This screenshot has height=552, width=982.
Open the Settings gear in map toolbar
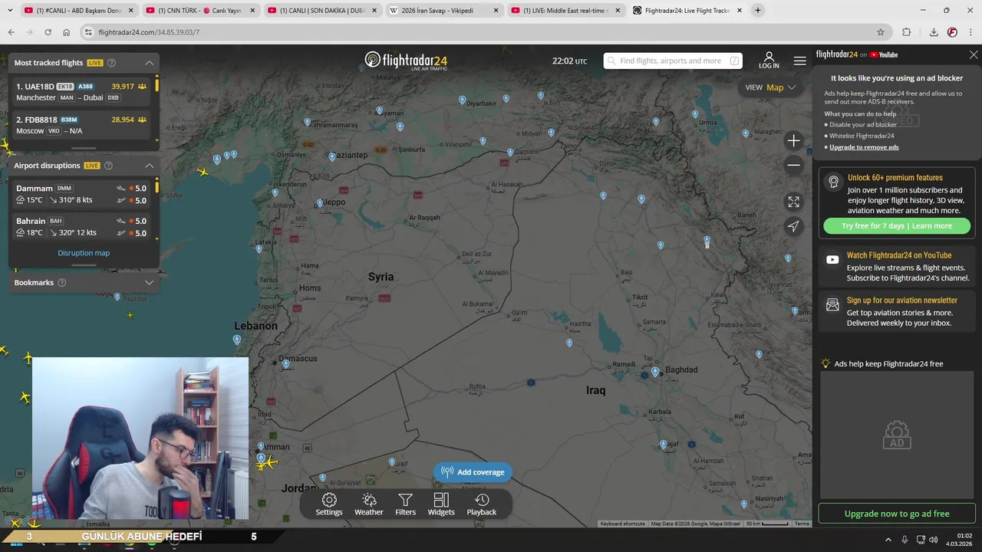tap(329, 504)
